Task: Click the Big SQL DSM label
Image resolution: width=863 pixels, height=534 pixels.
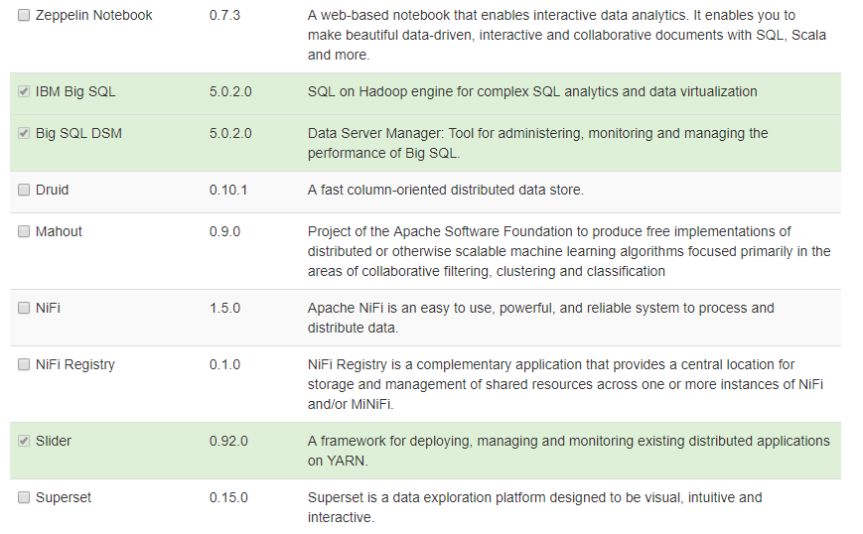Action: (x=78, y=133)
